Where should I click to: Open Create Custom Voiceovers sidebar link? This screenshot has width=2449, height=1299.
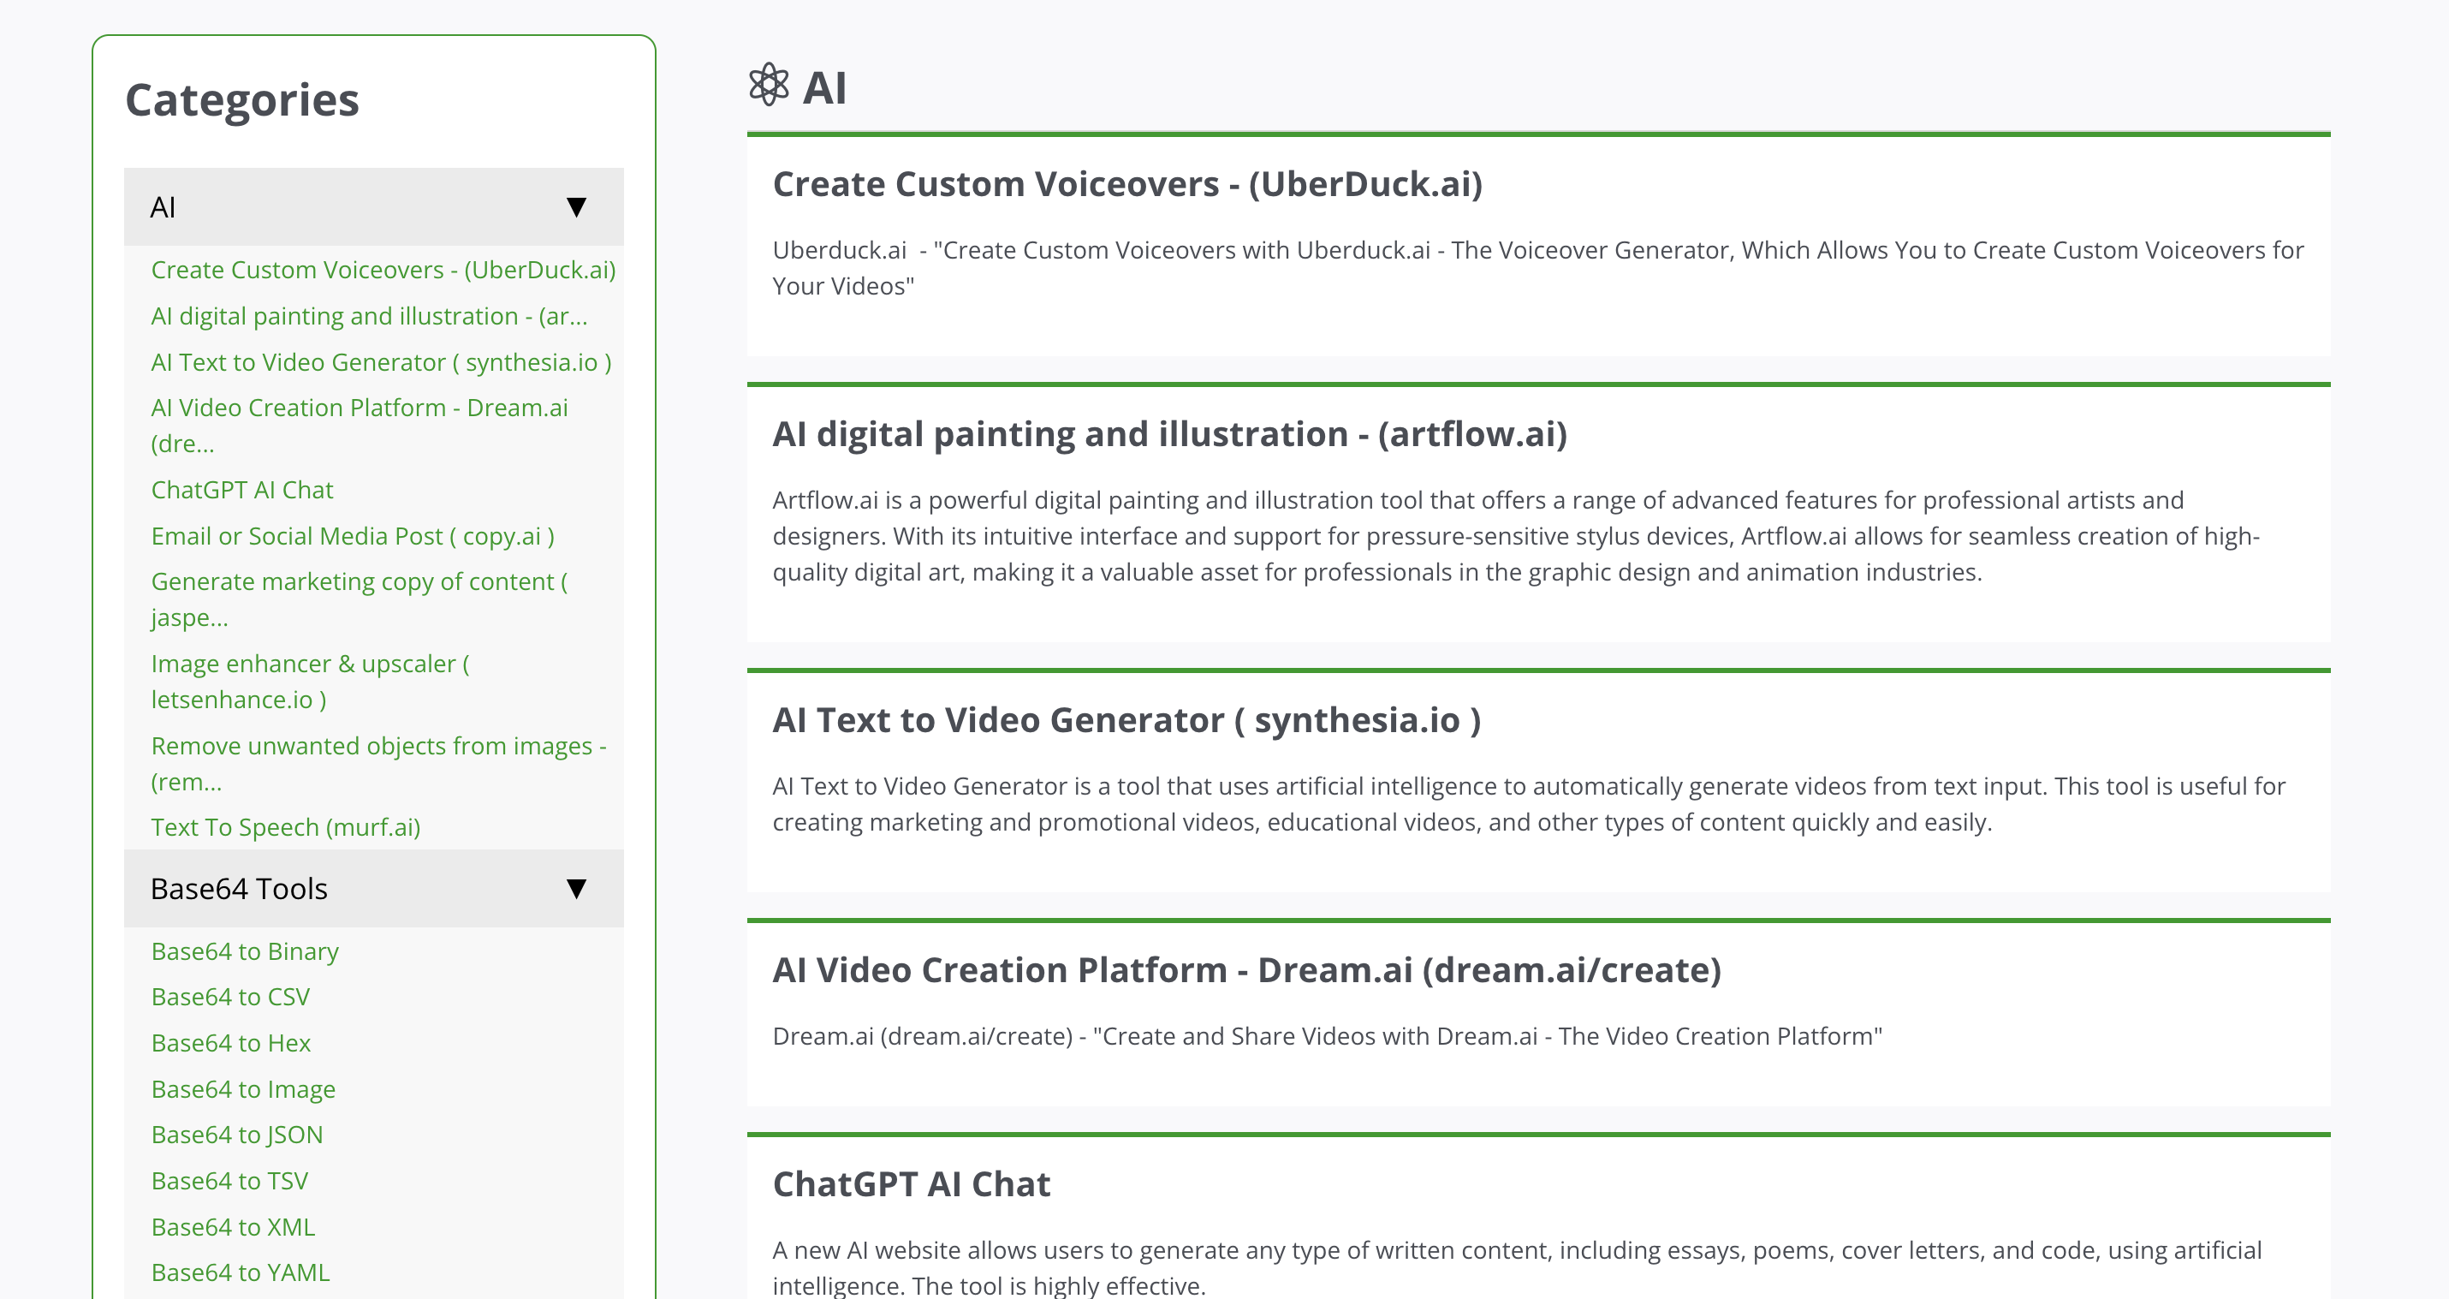pos(383,270)
